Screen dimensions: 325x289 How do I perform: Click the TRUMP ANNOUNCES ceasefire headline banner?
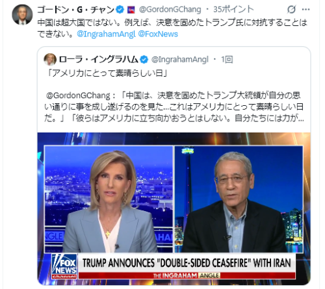[x=187, y=263]
